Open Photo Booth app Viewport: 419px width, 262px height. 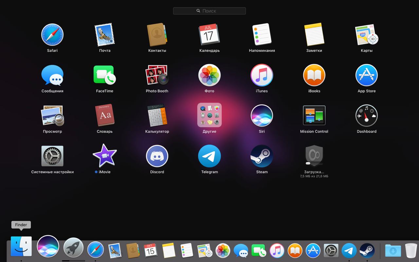157,75
